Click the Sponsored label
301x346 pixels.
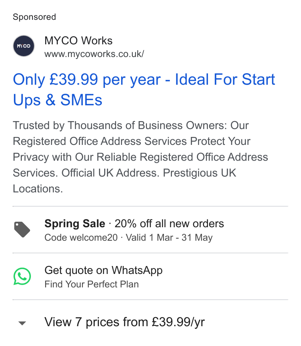pos(34,17)
